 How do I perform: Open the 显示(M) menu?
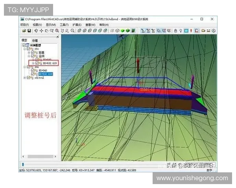[51, 25]
